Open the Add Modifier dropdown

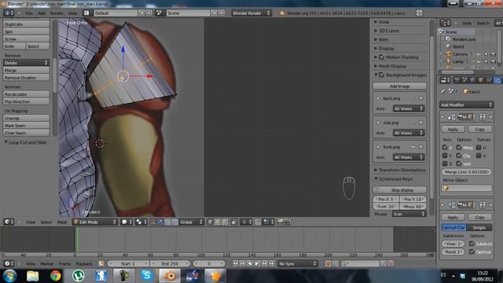(466, 105)
